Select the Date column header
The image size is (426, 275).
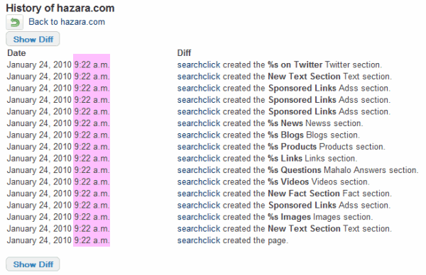tap(16, 53)
